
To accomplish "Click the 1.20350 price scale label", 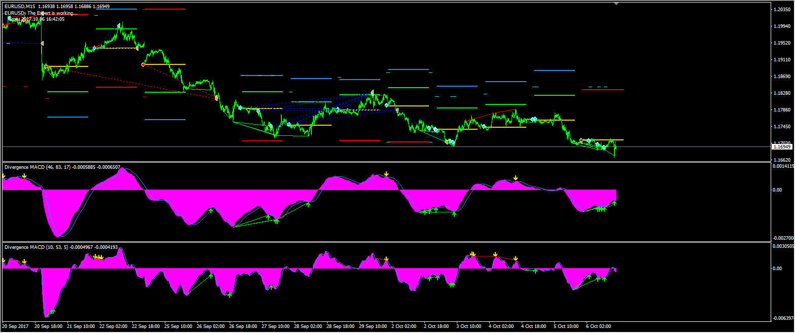I will coord(781,10).
